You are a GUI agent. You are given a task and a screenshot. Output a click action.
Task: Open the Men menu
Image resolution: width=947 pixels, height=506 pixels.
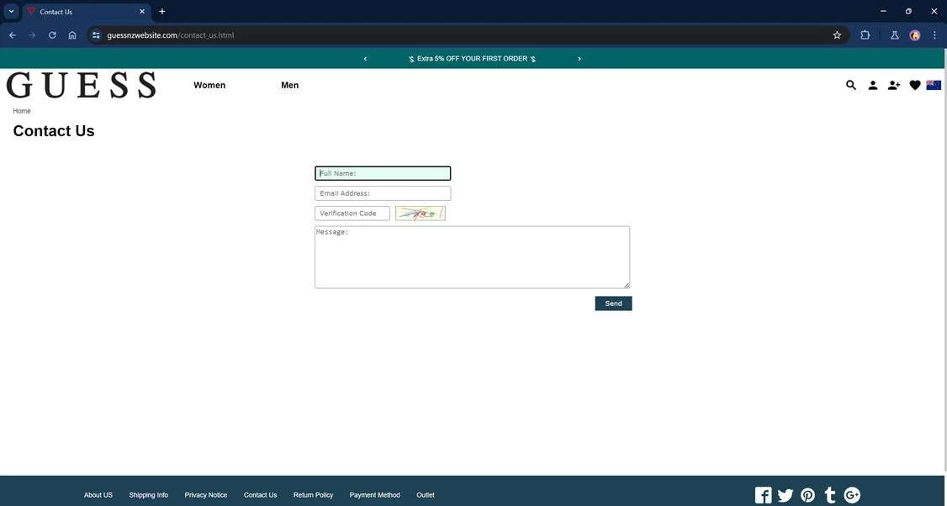click(x=290, y=85)
